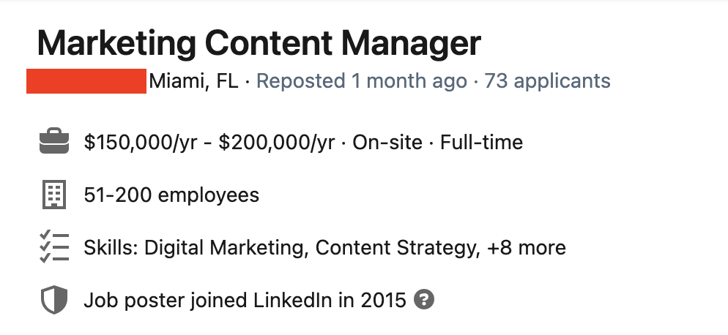Click the checklist icon next to Skills
The image size is (728, 335).
[53, 247]
